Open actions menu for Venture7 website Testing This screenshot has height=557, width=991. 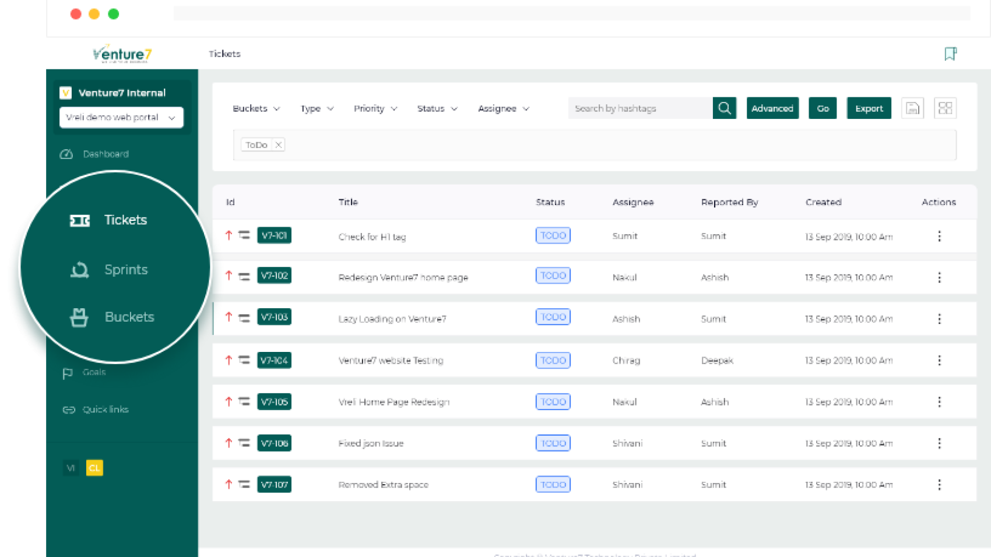coord(939,360)
